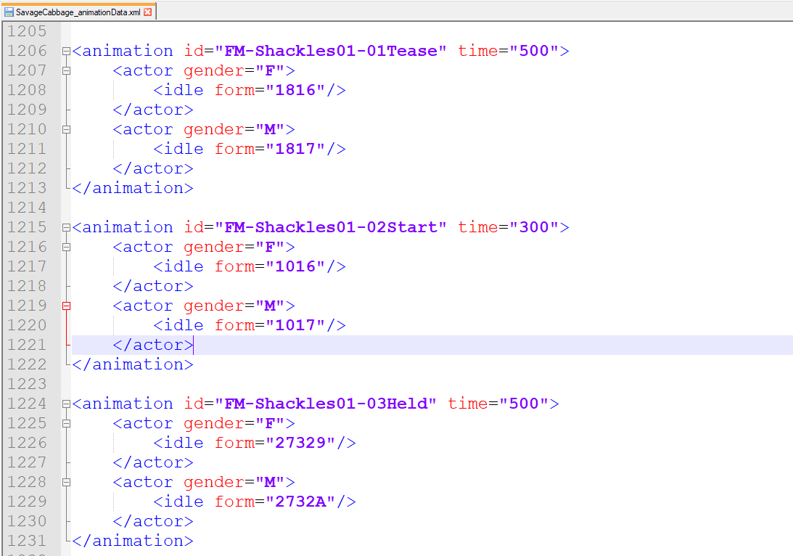
Task: Click closing </actor> tag on line 1227
Action: 153,462
